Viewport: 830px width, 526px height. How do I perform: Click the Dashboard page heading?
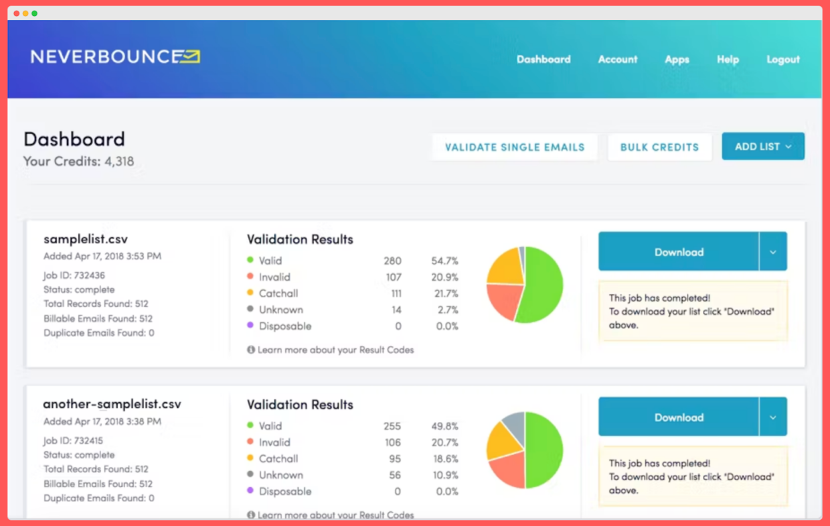coord(74,139)
